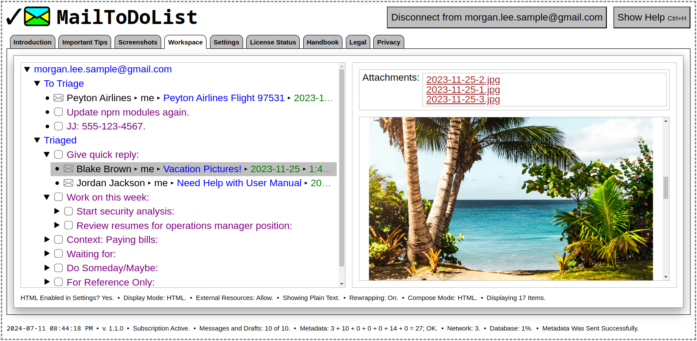Click the envelope icon beside Jordan Jackson

pyautogui.click(x=68, y=183)
